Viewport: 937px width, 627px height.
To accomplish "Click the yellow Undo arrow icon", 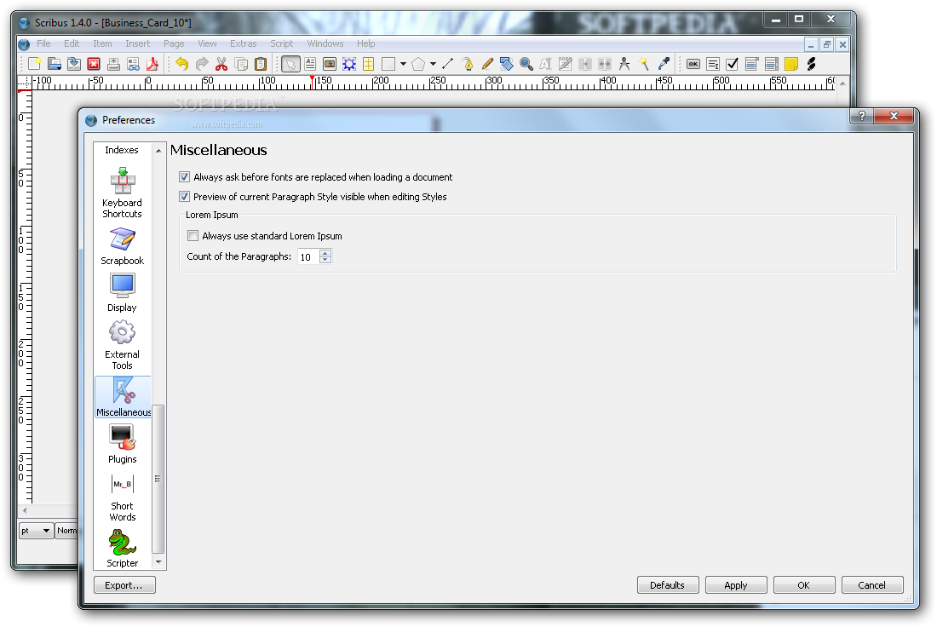I will coord(182,64).
